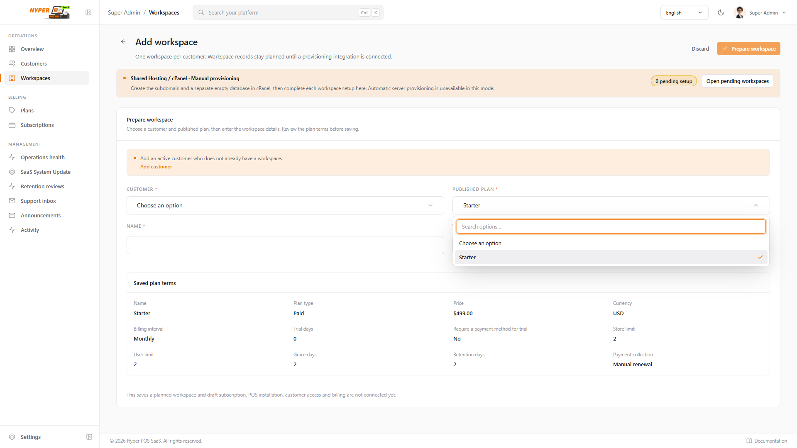797x448 pixels.
Task: Open Plans in the sidebar
Action: [46, 110]
